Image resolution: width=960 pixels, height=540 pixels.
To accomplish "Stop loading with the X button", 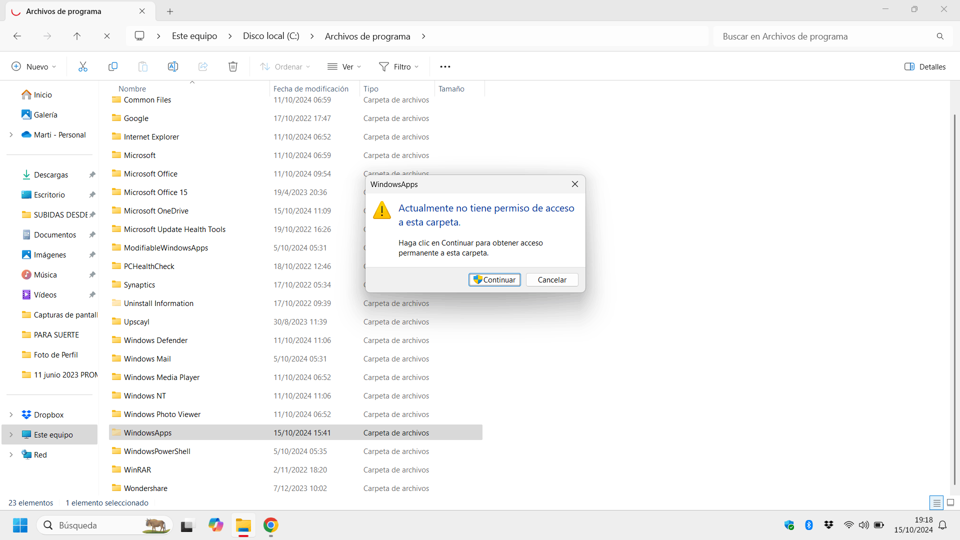I will coord(107,36).
